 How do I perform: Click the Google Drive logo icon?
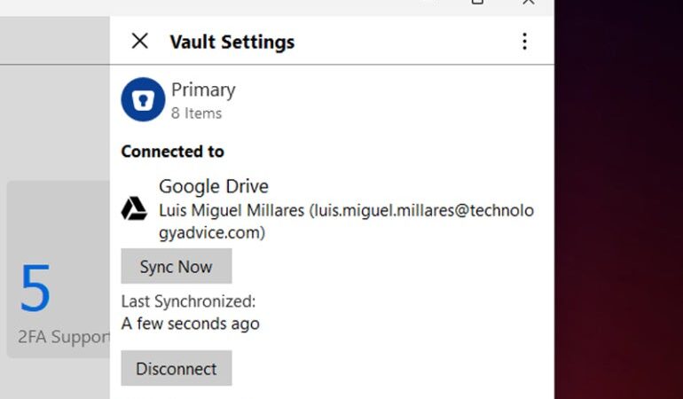134,208
